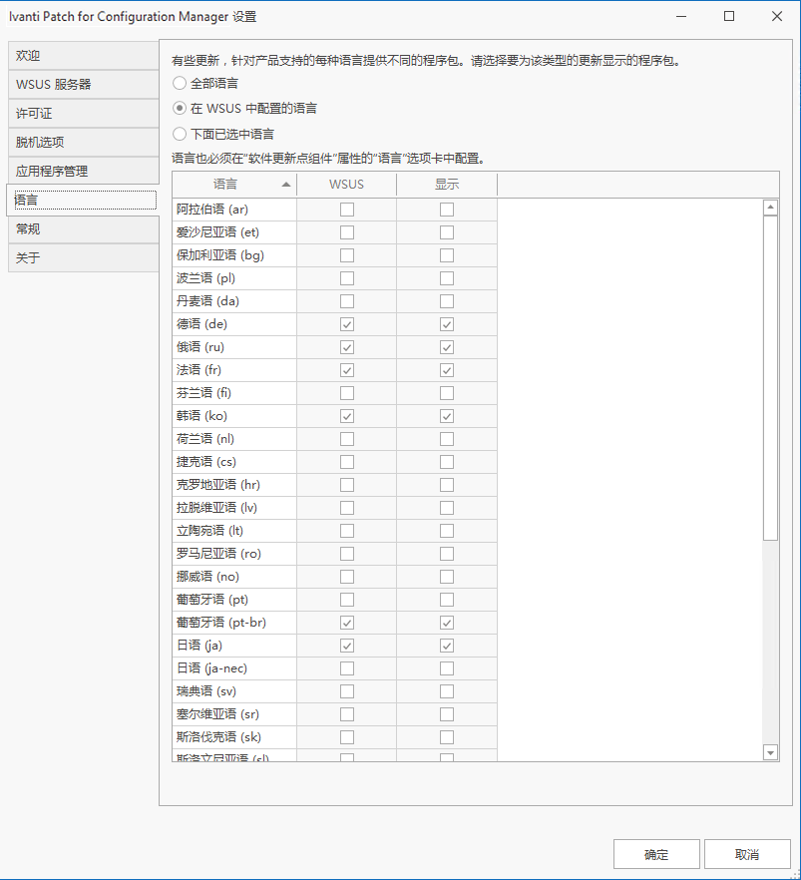Screen dimensions: 801x880
Task: Select the 韩语 (ko) language name
Action: (x=201, y=416)
